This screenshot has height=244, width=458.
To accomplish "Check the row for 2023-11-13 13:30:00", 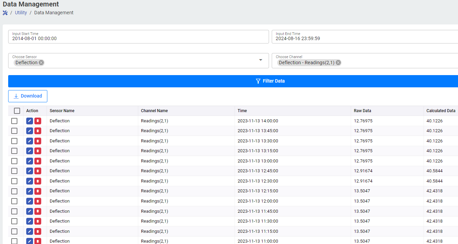I will [14, 141].
